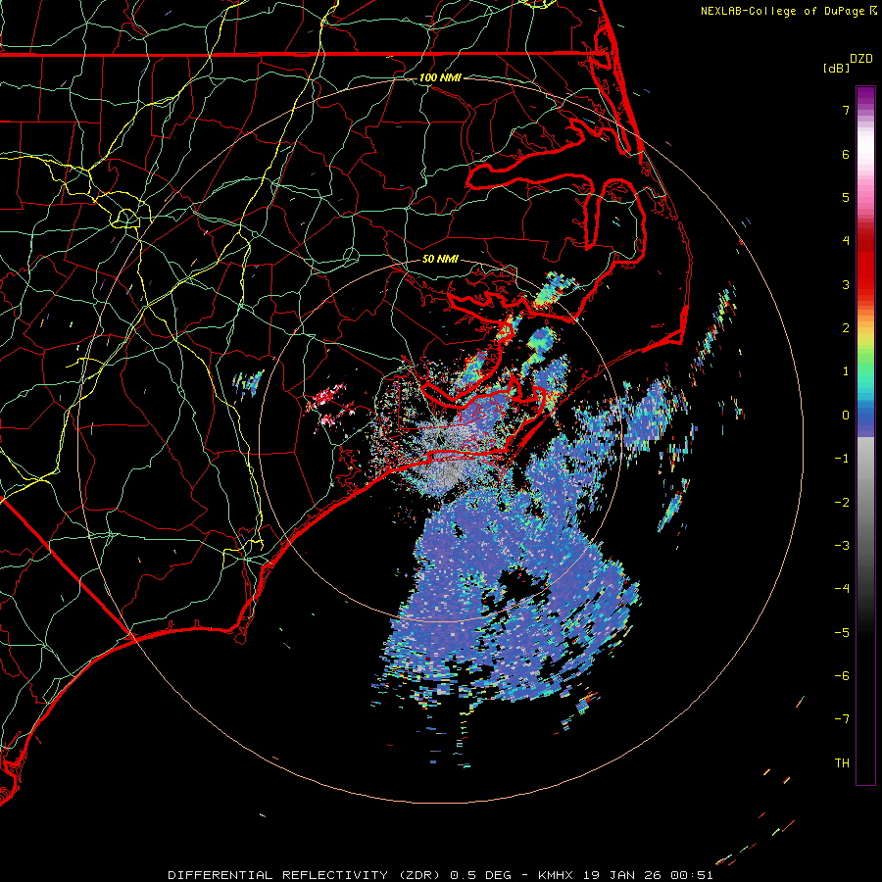Select the "100 NMI" range ring label

pos(440,77)
